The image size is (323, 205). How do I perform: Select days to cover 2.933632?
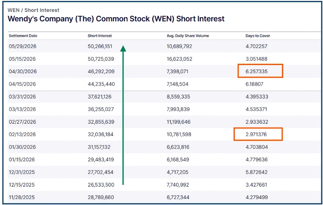tap(257, 122)
